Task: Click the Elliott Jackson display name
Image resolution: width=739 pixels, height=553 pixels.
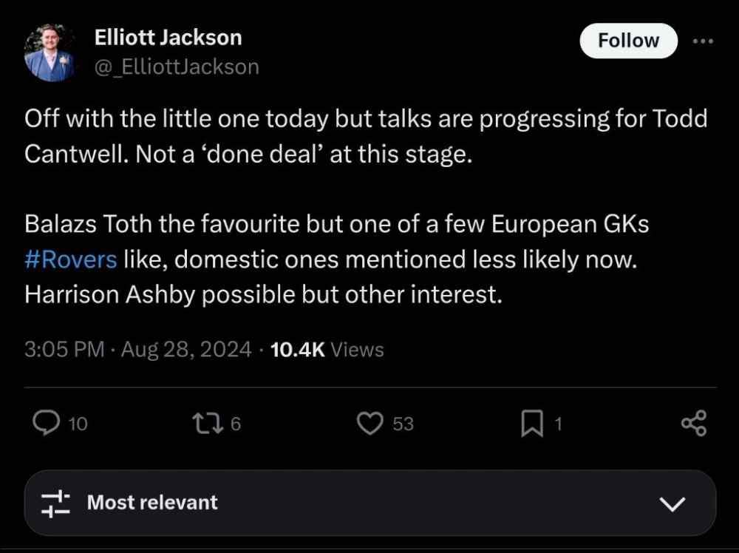Action: [168, 37]
